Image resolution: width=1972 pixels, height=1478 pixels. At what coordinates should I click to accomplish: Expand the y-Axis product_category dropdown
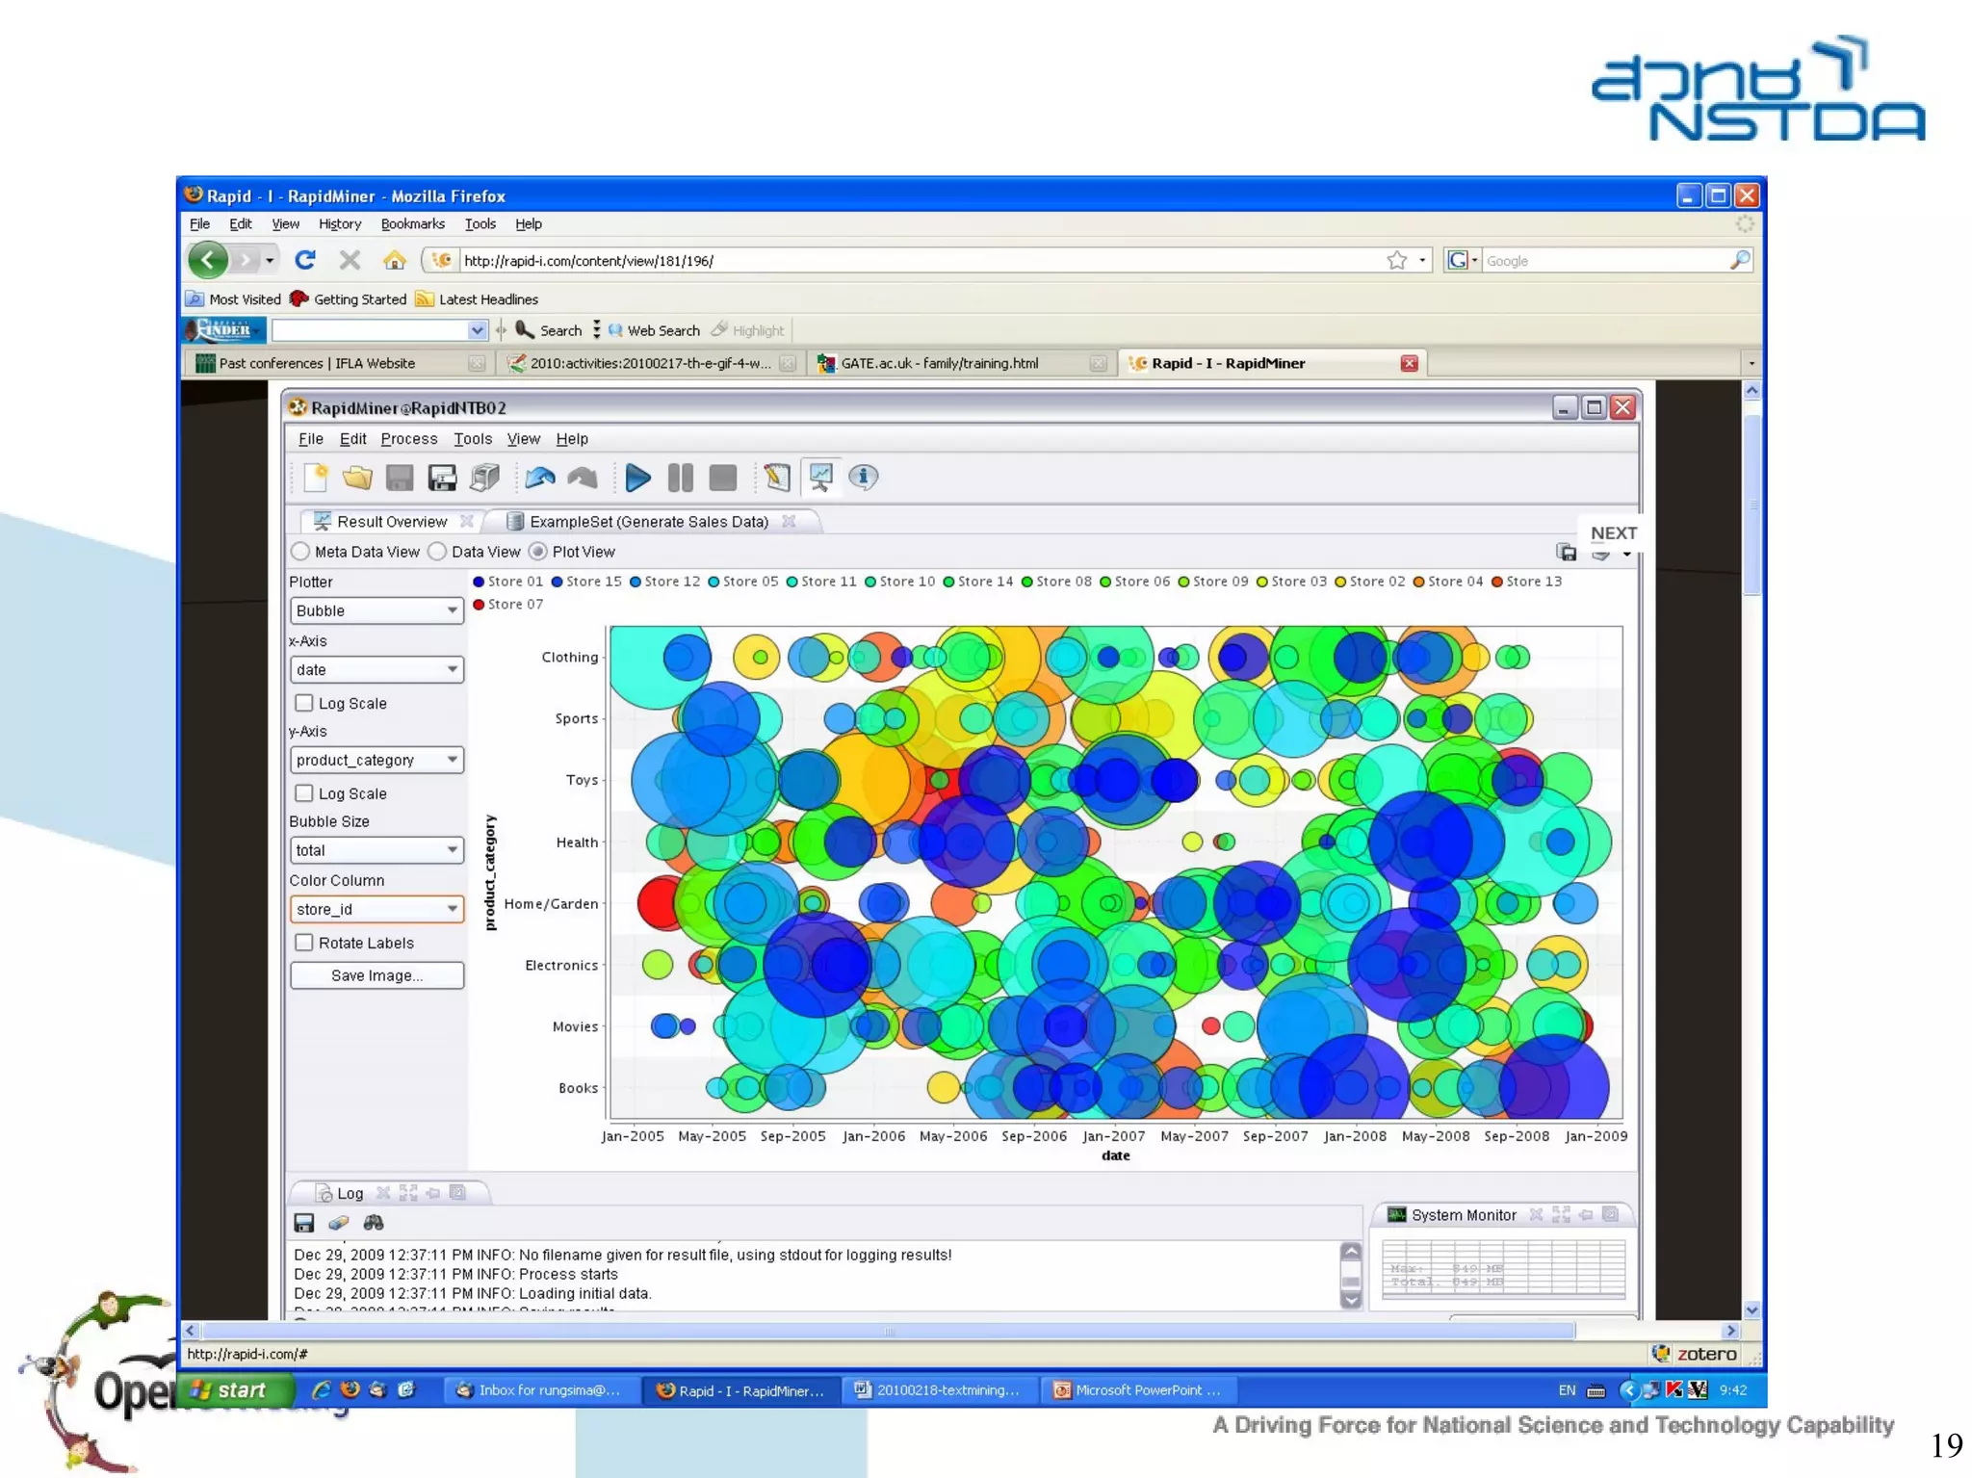point(376,760)
